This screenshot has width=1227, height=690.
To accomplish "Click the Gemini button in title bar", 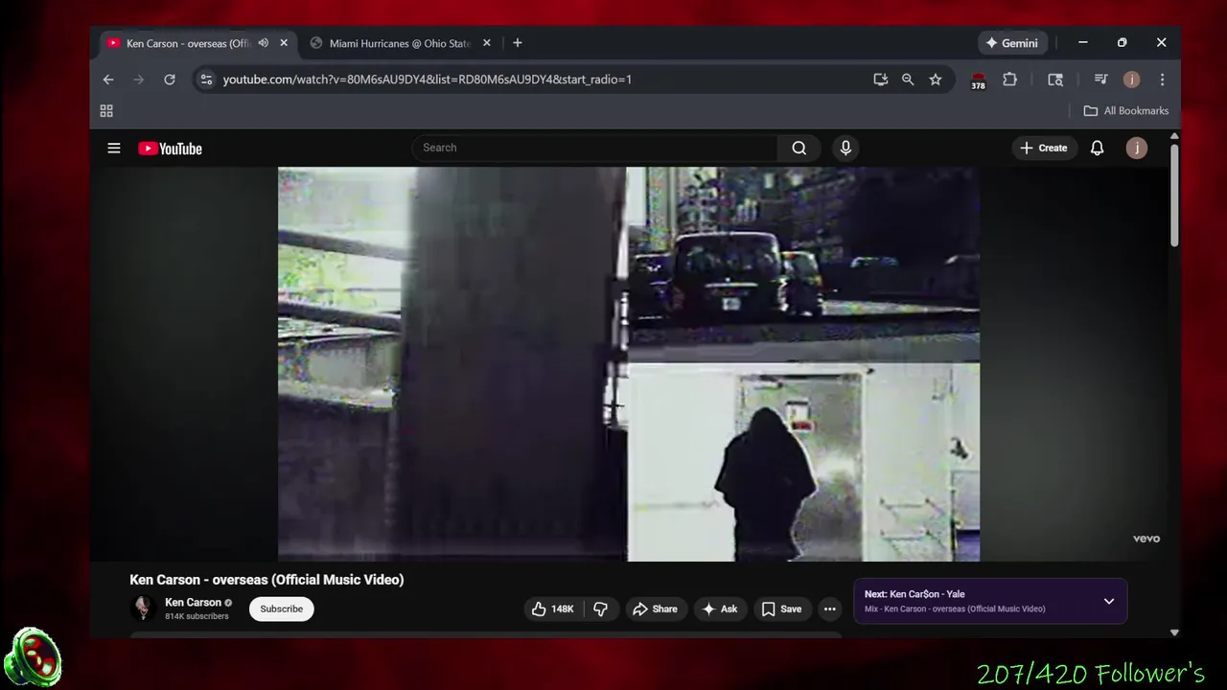I will coord(1012,43).
